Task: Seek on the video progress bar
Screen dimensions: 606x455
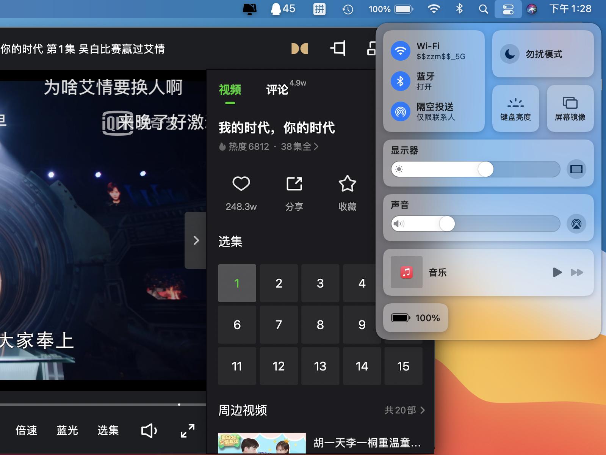Action: [x=103, y=405]
